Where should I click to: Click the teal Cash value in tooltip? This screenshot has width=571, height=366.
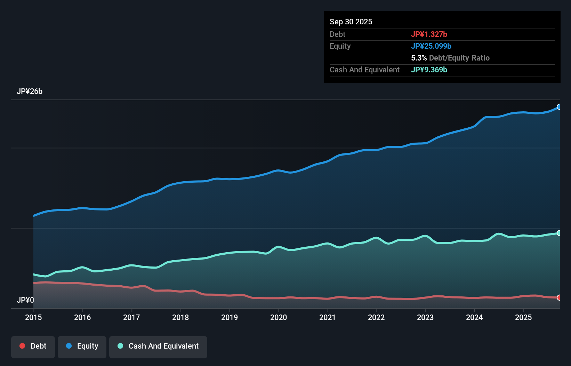click(x=429, y=70)
